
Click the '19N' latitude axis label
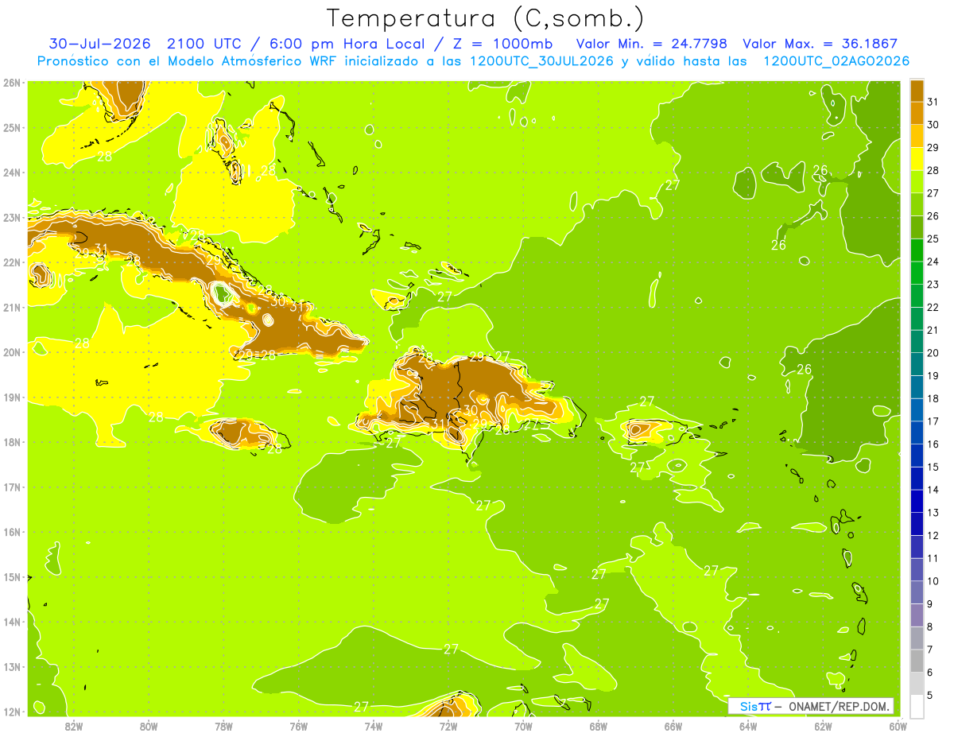12,397
